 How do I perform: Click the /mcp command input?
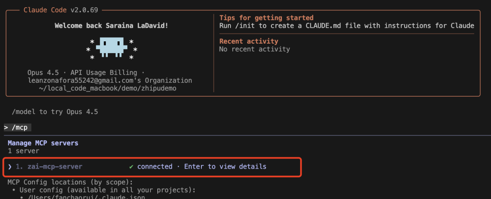(21, 128)
